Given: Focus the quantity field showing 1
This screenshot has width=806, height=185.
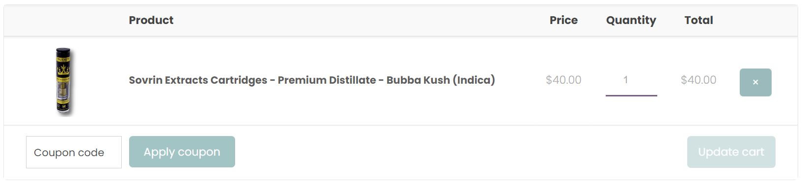Looking at the screenshot, I should (631, 80).
